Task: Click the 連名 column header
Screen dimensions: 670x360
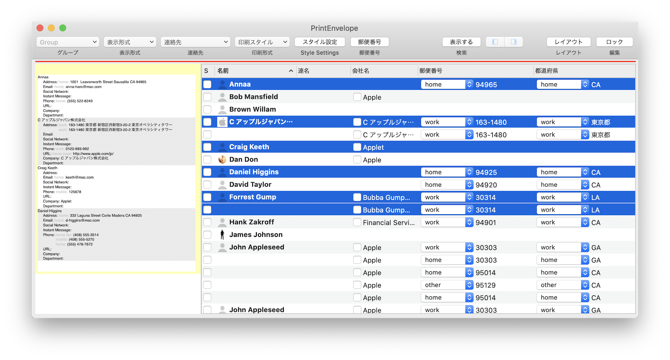Action: (x=323, y=71)
